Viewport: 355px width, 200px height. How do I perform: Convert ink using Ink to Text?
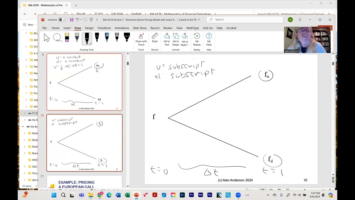[167, 39]
